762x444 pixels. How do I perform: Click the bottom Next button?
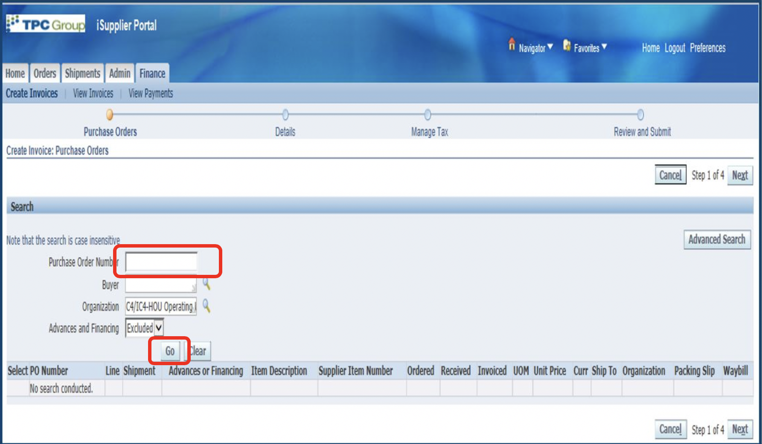tap(740, 429)
